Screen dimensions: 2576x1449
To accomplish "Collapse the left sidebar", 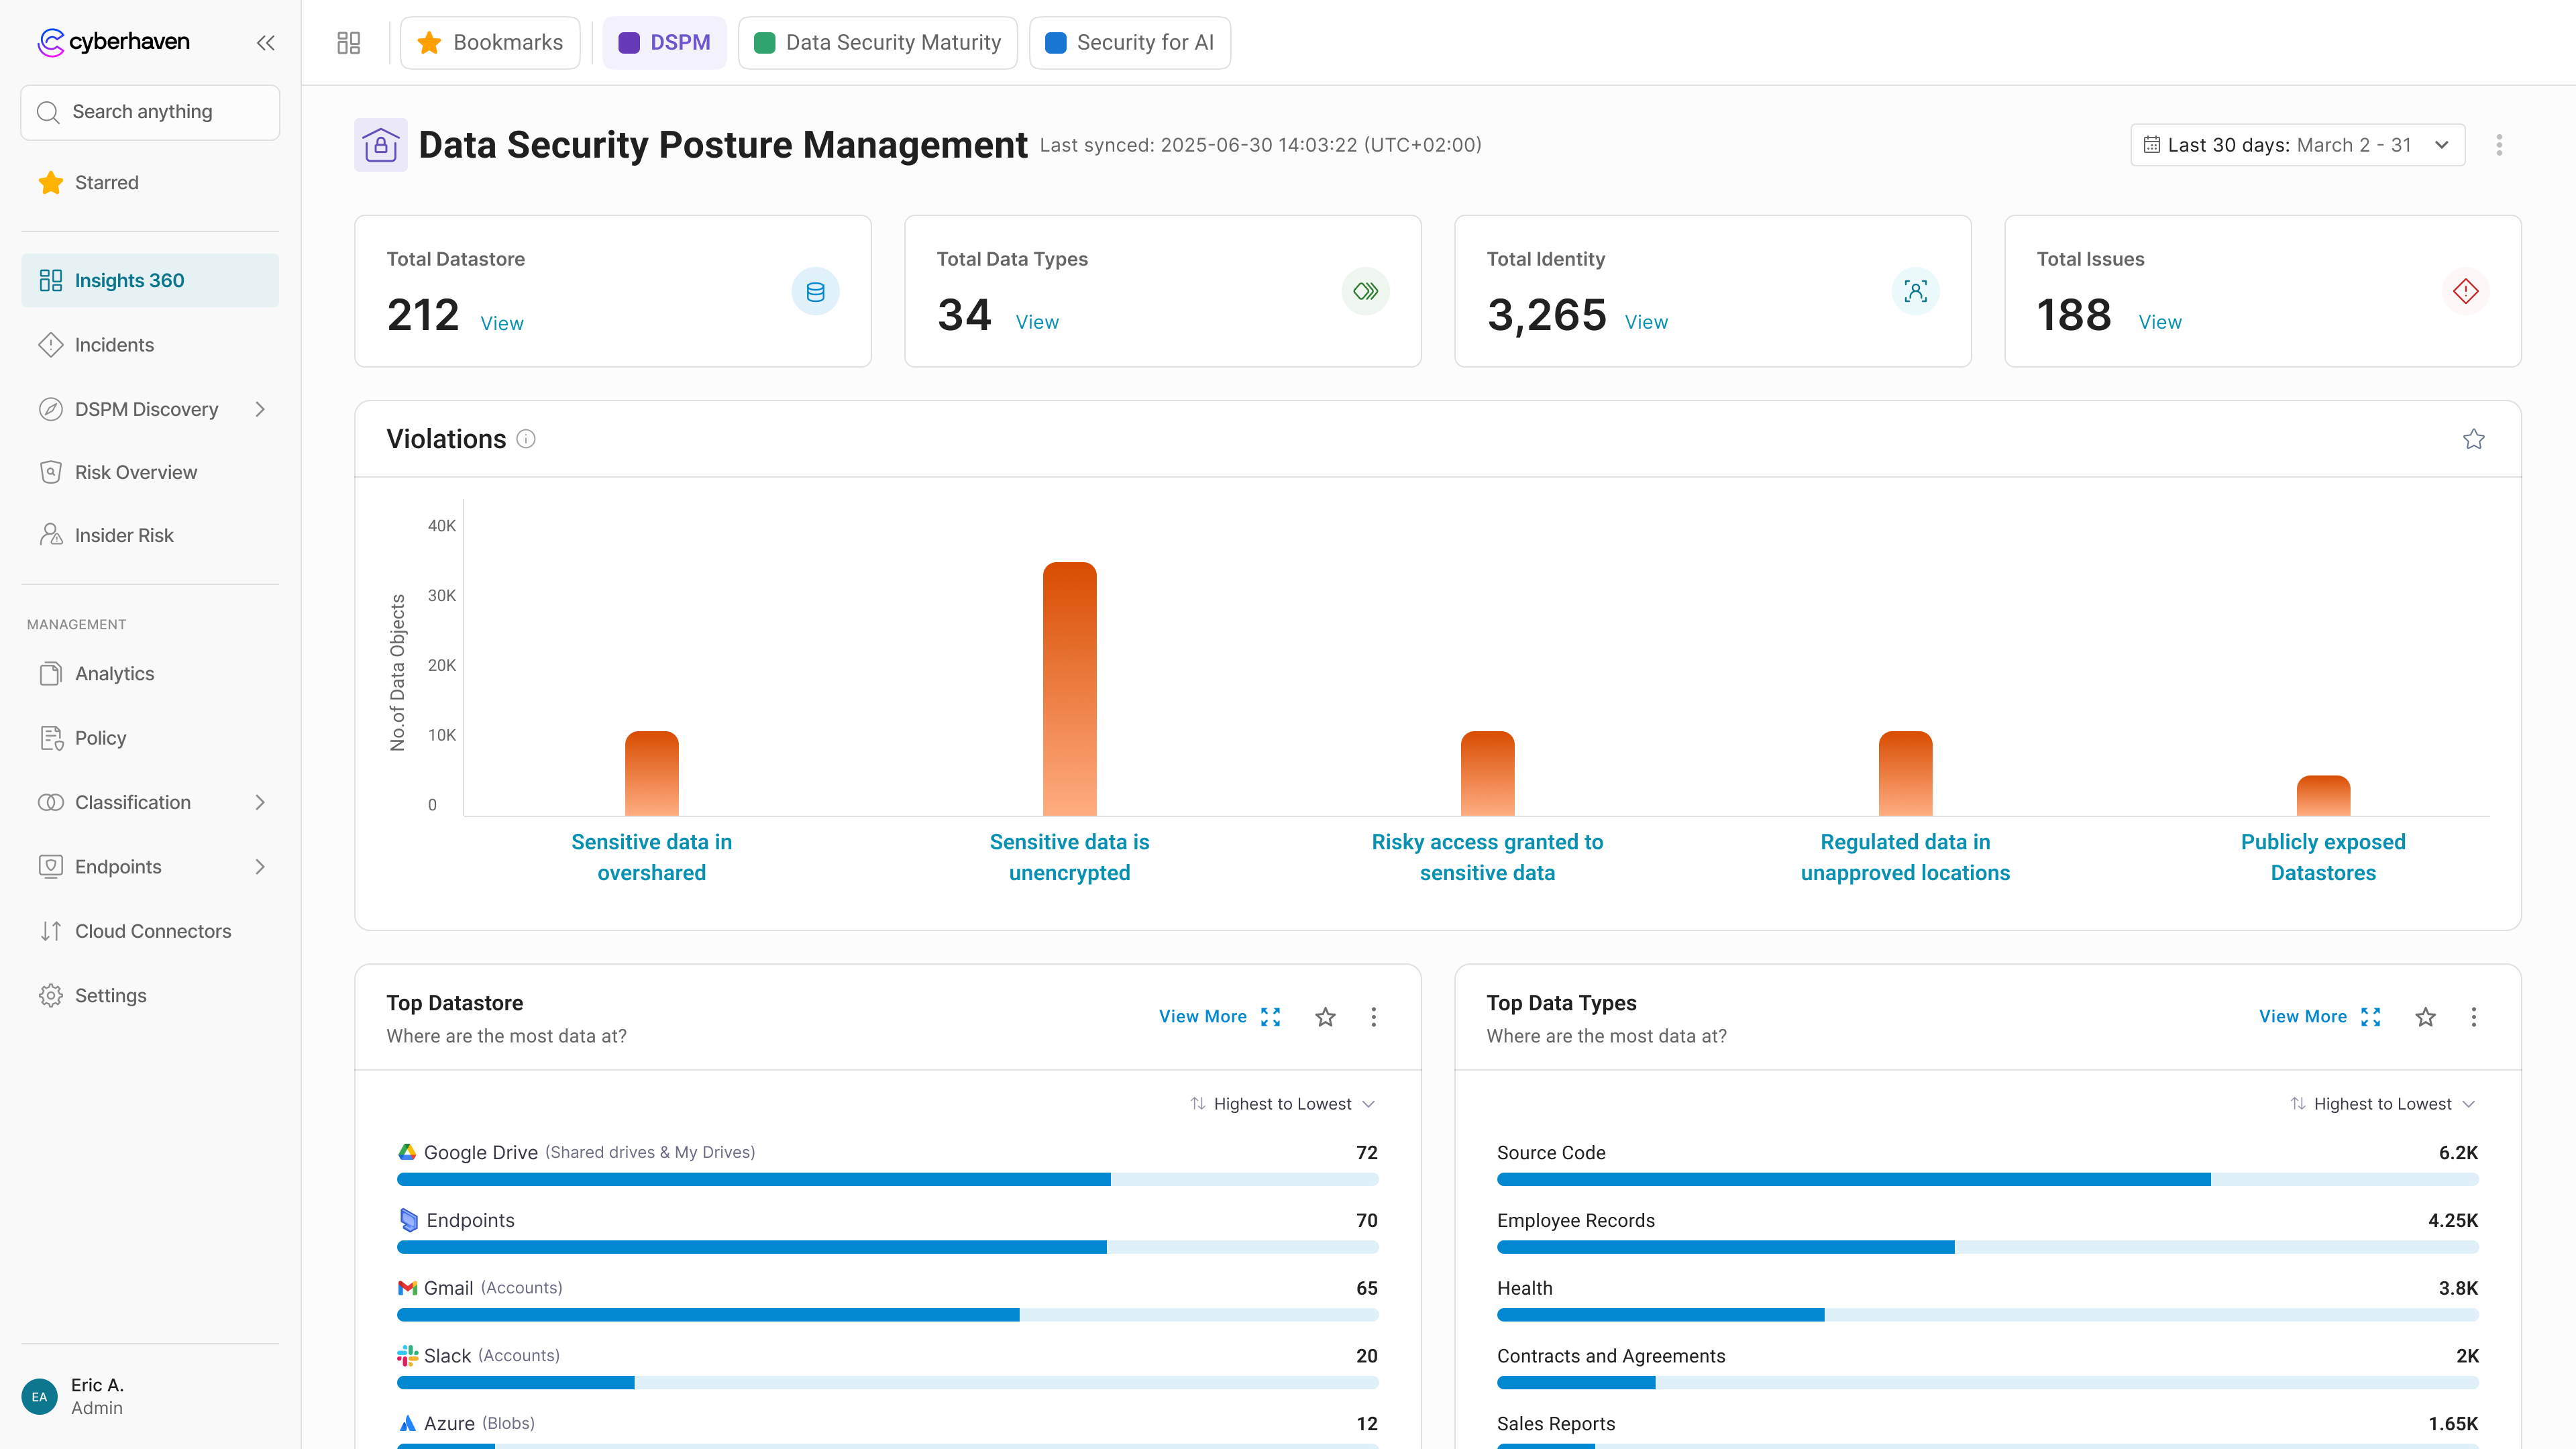I will click(x=265, y=42).
